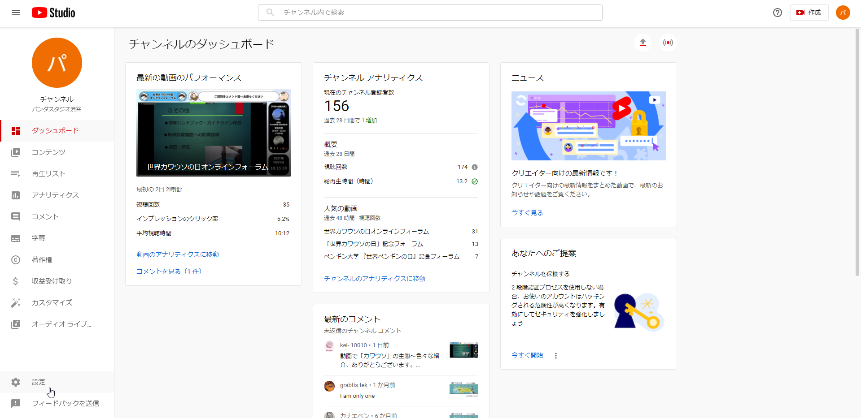The height and width of the screenshot is (418, 861).
Task: Open コンテンツ menu item
Action: click(x=57, y=152)
